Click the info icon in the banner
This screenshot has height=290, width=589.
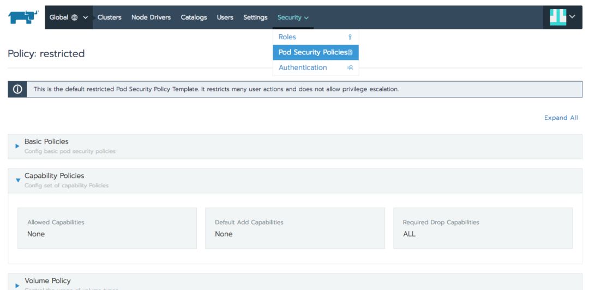point(17,89)
